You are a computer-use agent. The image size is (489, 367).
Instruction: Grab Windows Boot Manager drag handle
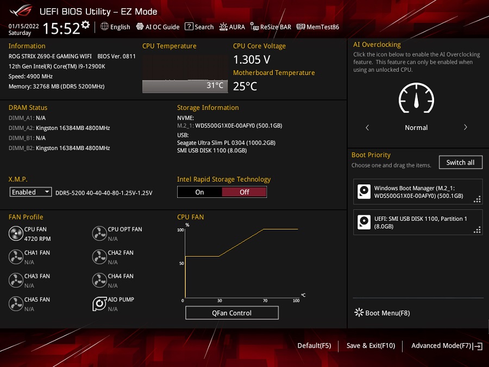tap(477, 200)
